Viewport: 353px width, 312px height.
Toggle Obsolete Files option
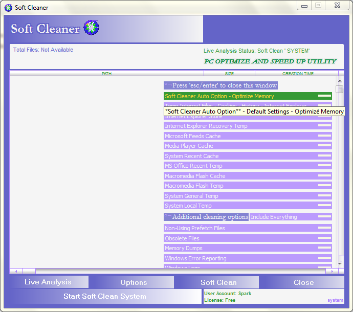248,238
